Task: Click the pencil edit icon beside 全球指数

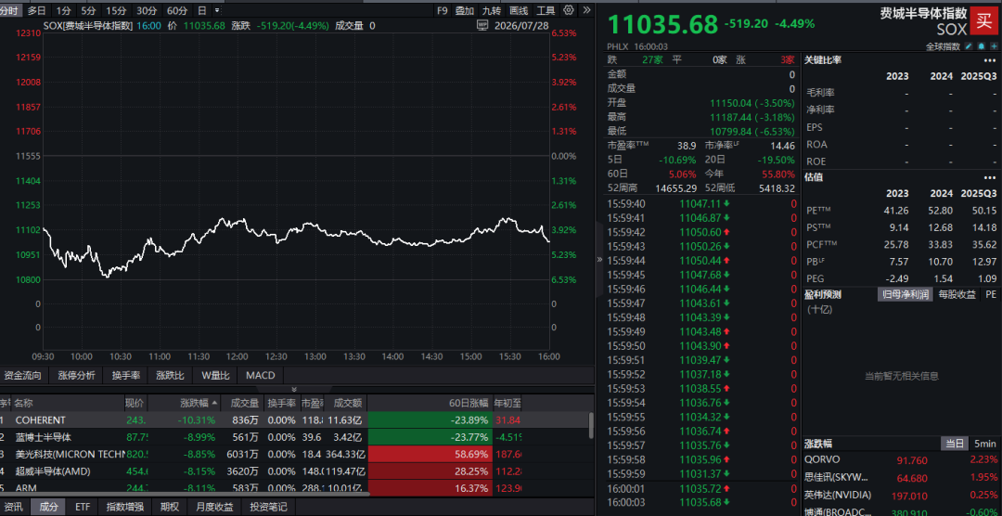Action: 968,46
